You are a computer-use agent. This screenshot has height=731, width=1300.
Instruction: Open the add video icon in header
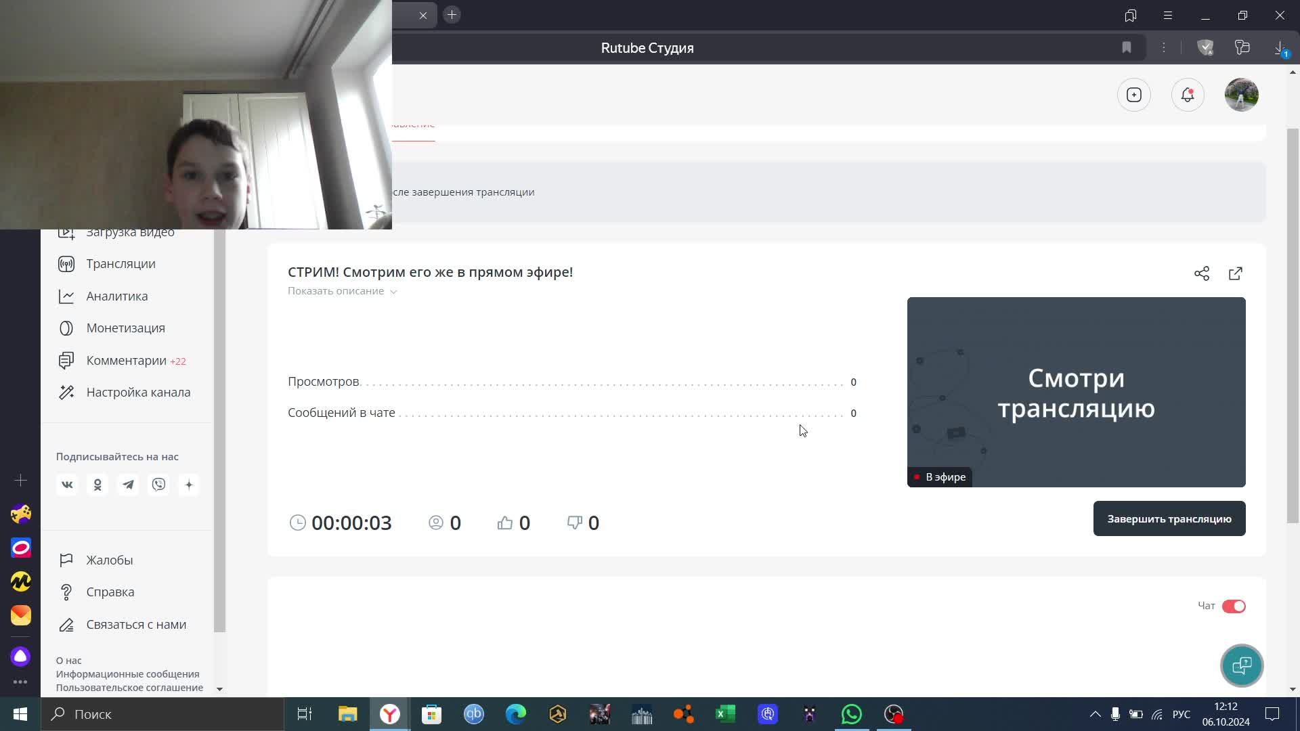pyautogui.click(x=1134, y=95)
